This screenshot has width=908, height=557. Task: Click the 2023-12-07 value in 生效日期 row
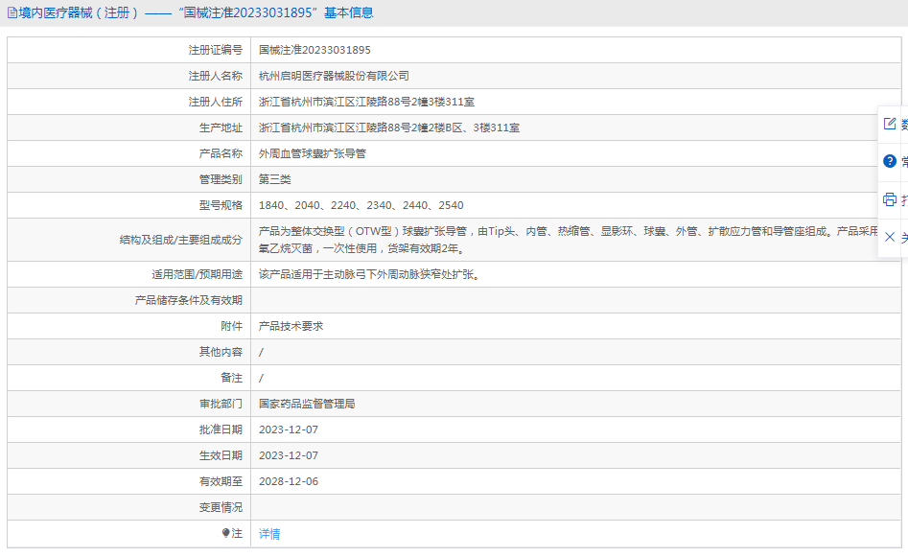(x=289, y=455)
